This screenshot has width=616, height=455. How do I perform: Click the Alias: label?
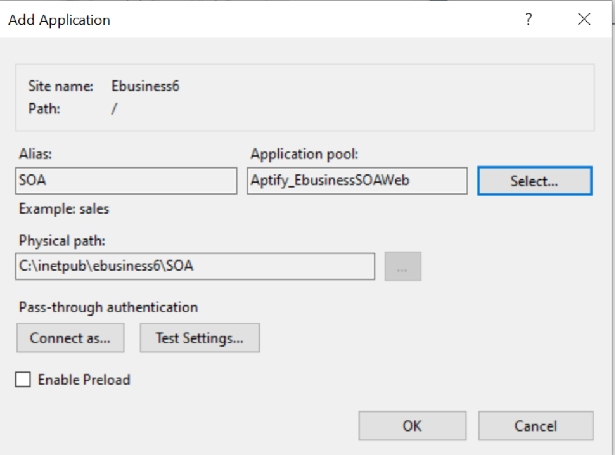click(35, 153)
